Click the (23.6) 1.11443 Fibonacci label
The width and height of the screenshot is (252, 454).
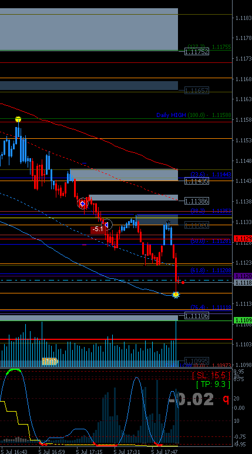point(211,174)
